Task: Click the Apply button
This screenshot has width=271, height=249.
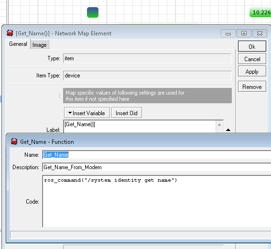Action: pyautogui.click(x=252, y=71)
